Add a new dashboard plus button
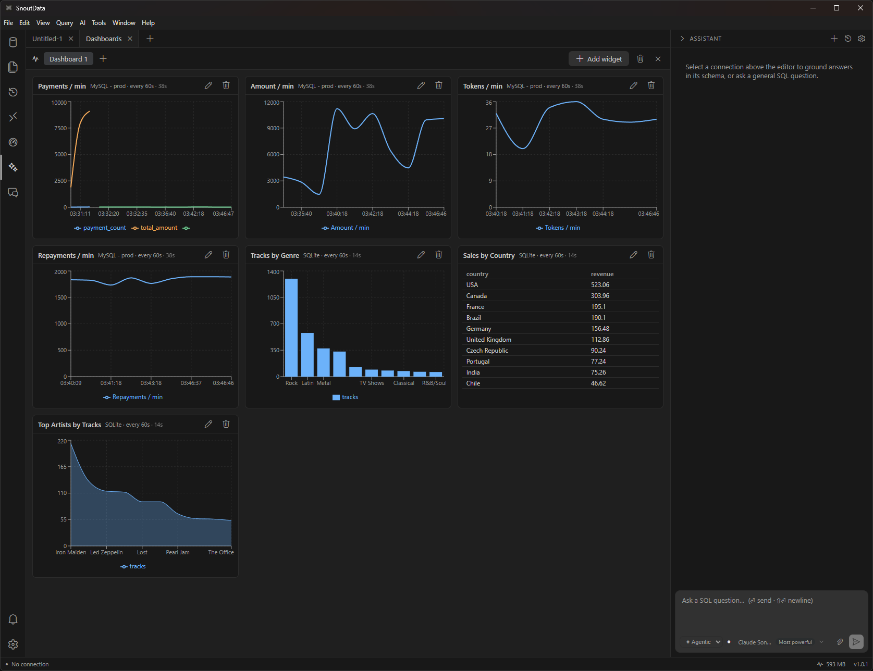The width and height of the screenshot is (873, 671). 103,59
